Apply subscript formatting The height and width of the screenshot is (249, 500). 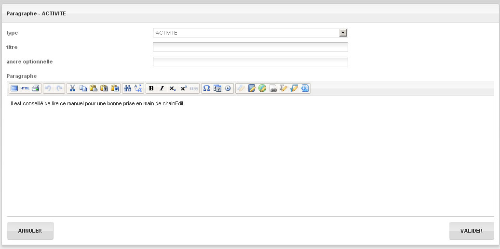(173, 88)
